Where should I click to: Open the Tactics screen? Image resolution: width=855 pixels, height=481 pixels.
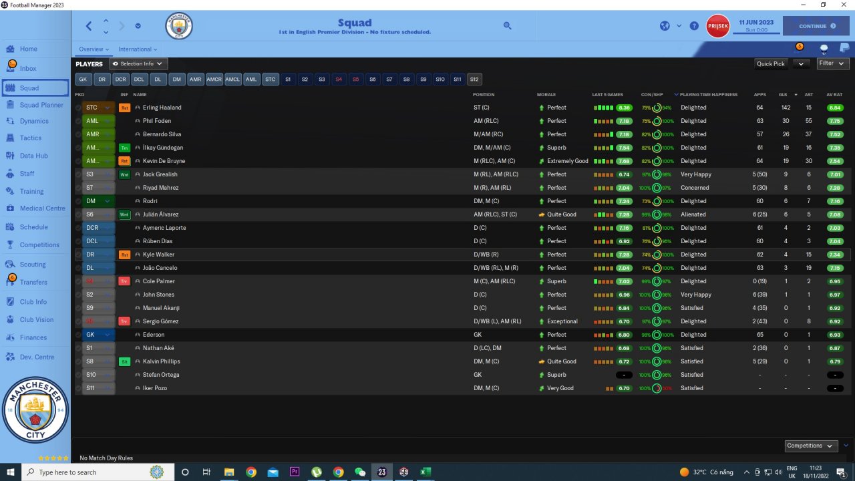pos(31,138)
